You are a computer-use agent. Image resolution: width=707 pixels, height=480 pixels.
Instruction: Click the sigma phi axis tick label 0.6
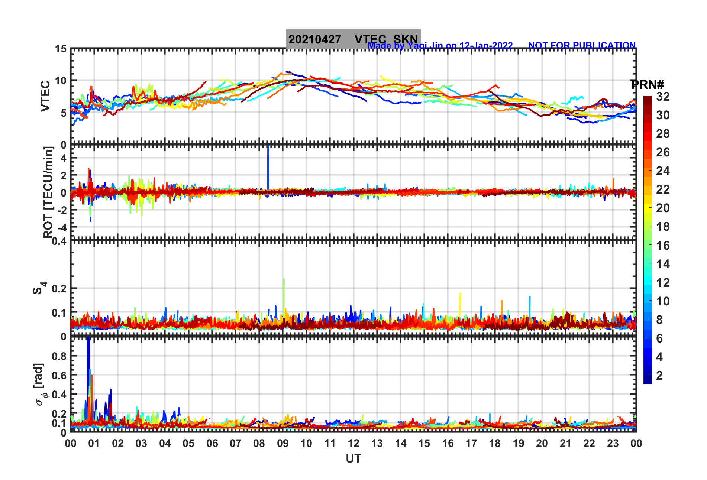(x=59, y=376)
